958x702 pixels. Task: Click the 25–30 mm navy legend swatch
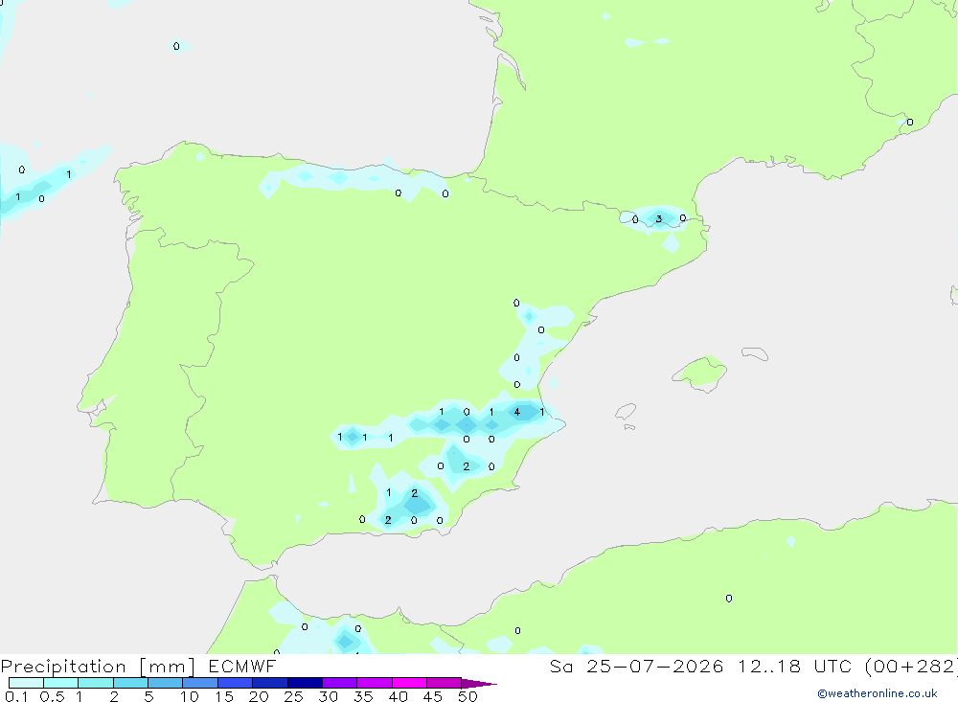[305, 683]
